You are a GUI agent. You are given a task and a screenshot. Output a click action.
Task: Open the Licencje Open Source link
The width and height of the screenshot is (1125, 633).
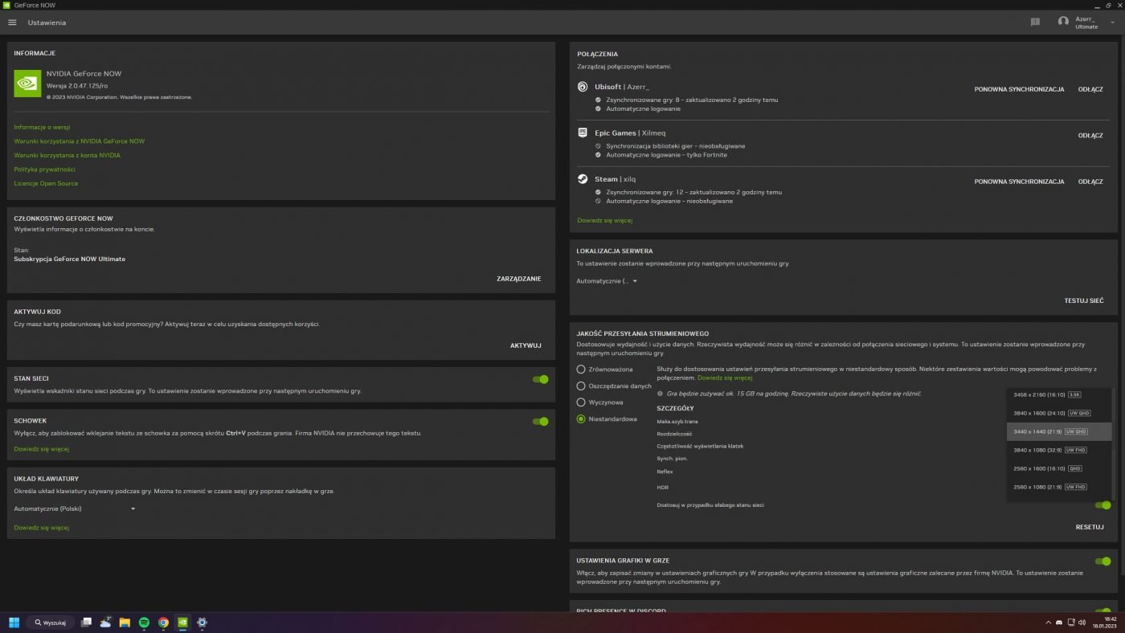pos(46,183)
